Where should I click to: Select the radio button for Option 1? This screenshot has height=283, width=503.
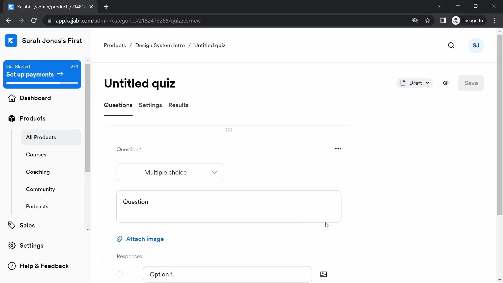click(x=120, y=274)
